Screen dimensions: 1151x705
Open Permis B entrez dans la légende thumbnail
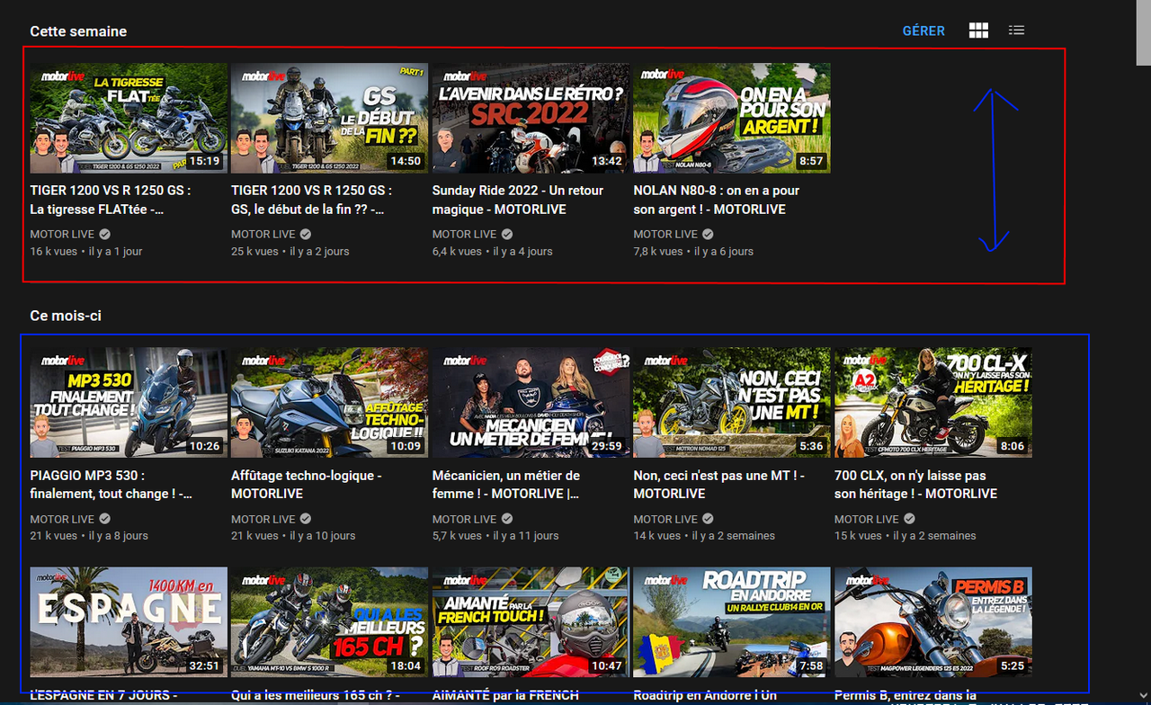(x=933, y=621)
